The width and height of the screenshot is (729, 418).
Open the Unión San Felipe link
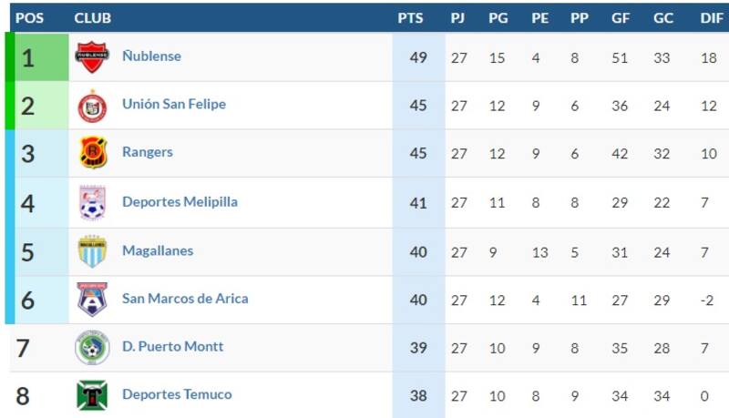pyautogui.click(x=174, y=105)
